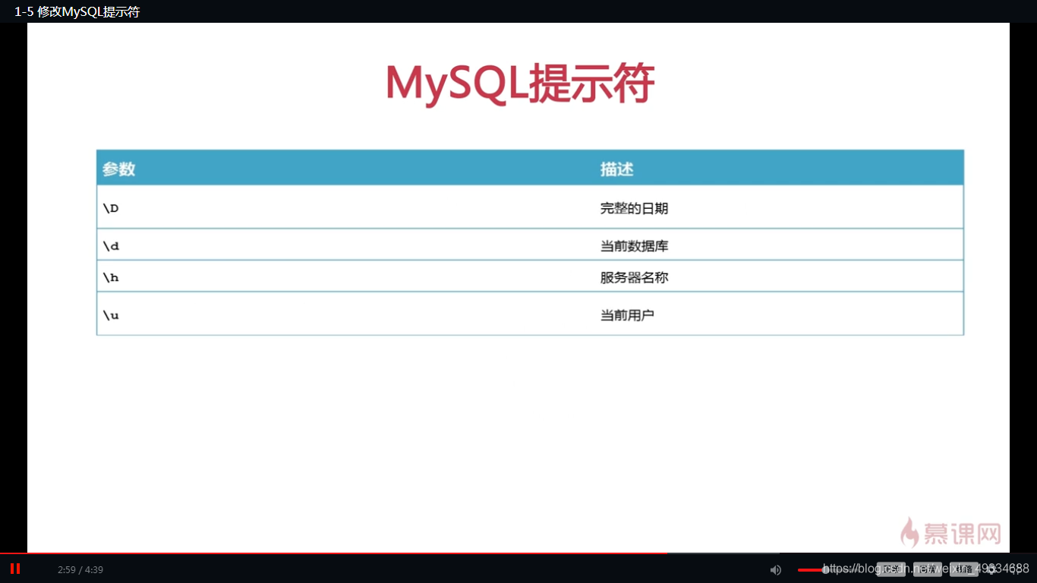Click the MySQL提示符 slide heading
The width and height of the screenshot is (1037, 583).
click(519, 83)
